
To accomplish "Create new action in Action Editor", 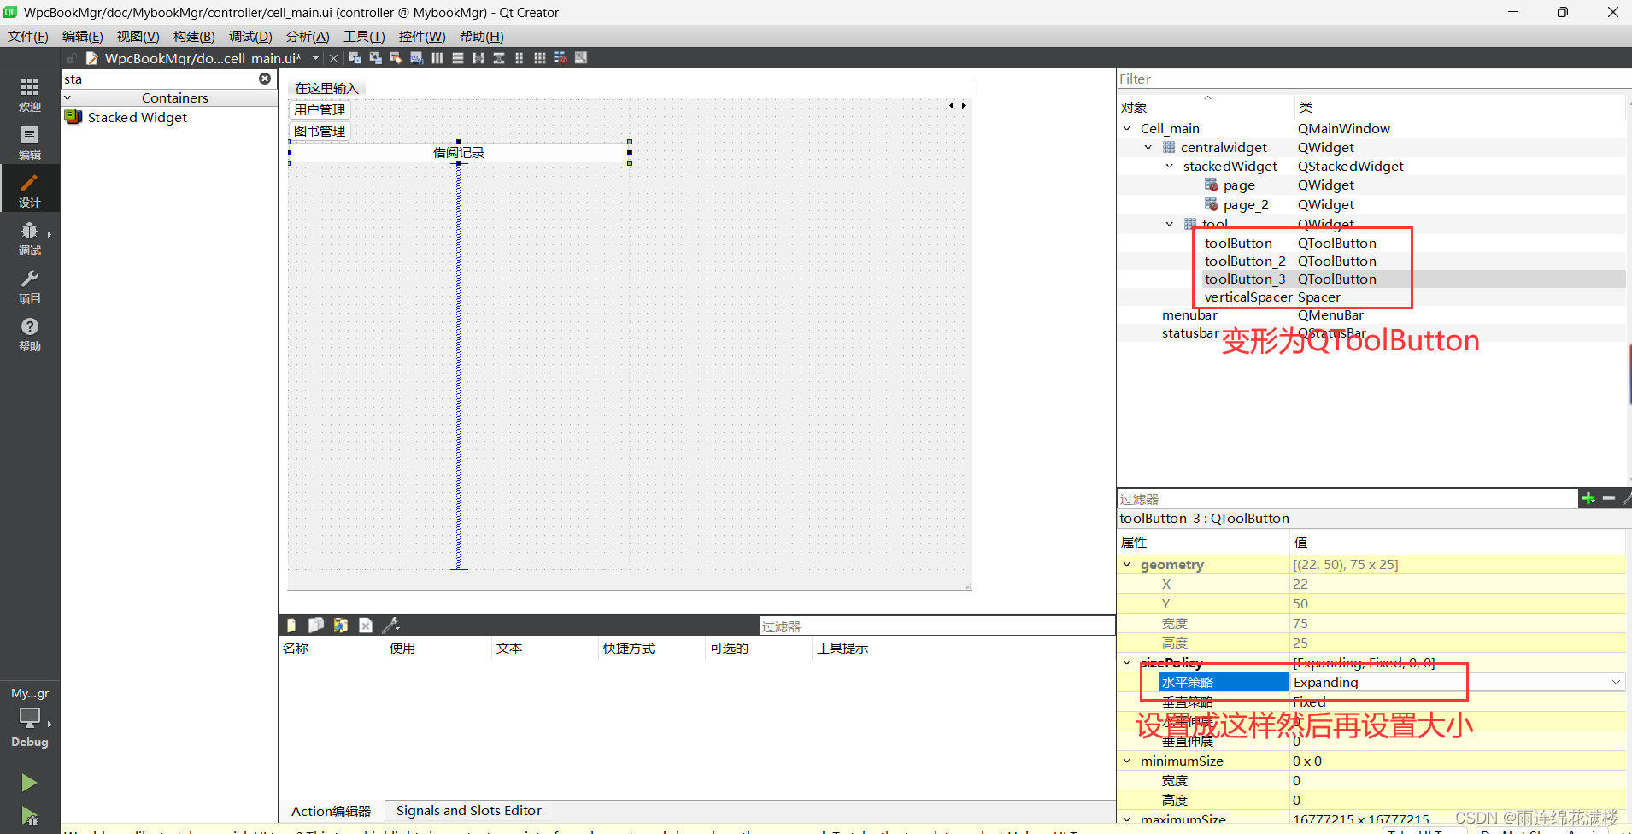I will (x=291, y=625).
